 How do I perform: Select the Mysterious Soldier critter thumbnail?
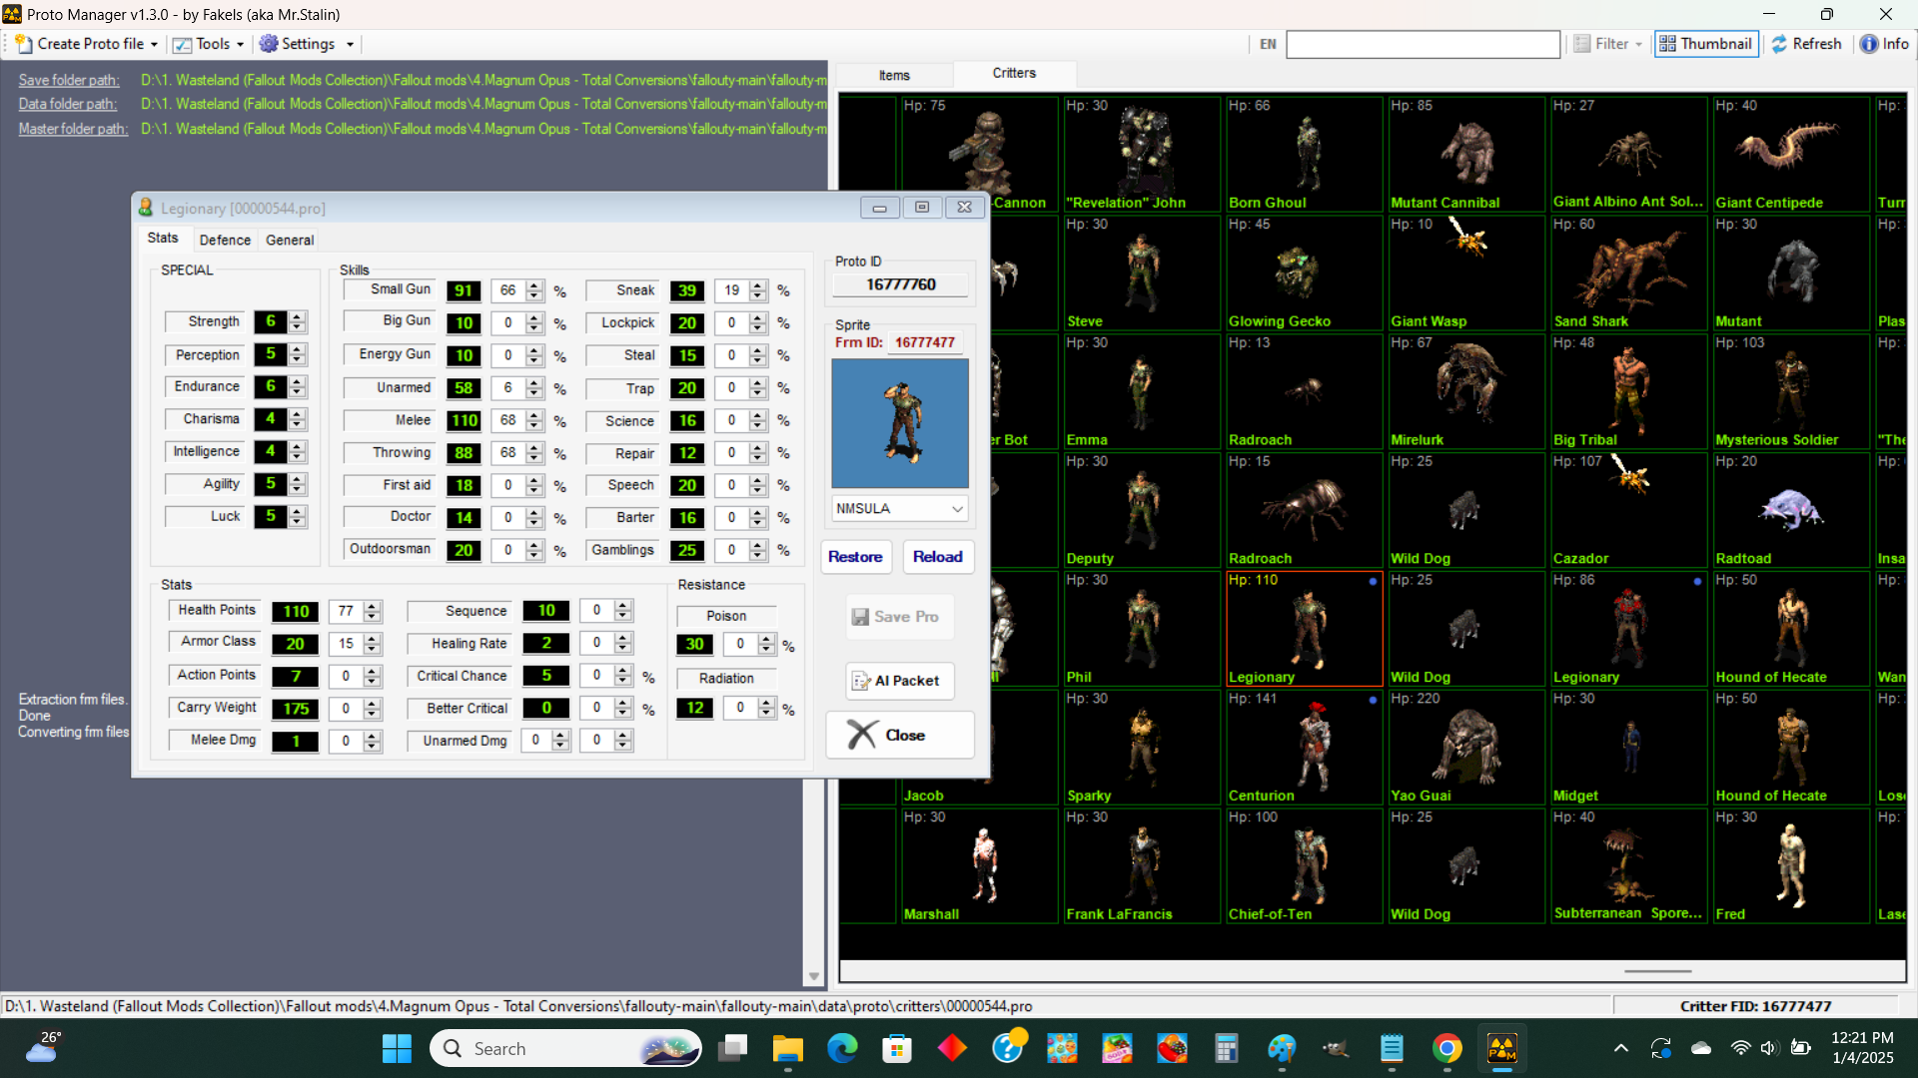pyautogui.click(x=1791, y=391)
